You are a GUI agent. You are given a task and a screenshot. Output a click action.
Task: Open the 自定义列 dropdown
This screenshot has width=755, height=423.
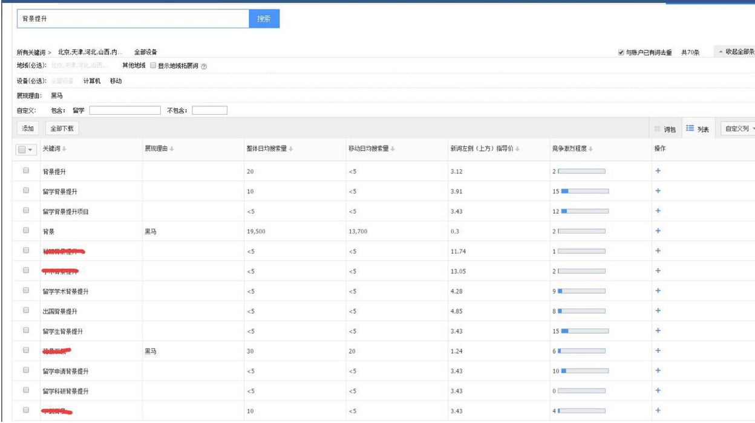[x=737, y=129]
